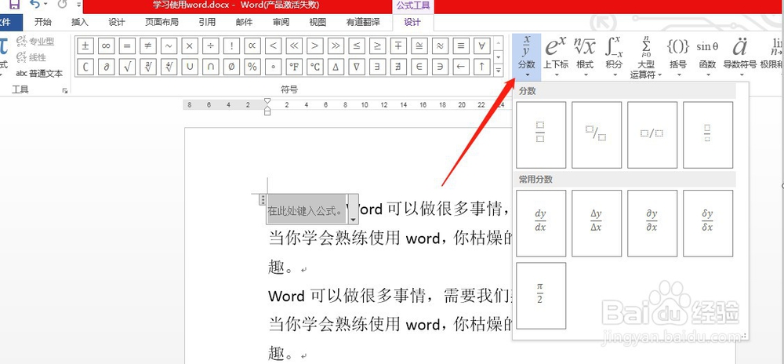
Task: Open the 导数符号 (Accent) dropdown
Action: (x=740, y=57)
